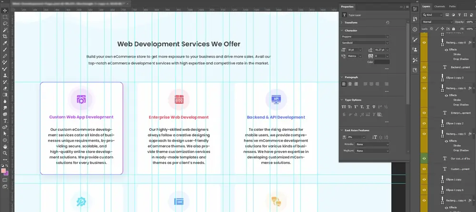The width and height of the screenshot is (476, 212).
Task: Lock all layer attributes padlock icon
Action: point(453,29)
